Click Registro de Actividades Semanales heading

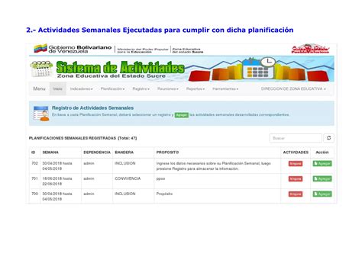click(x=92, y=107)
